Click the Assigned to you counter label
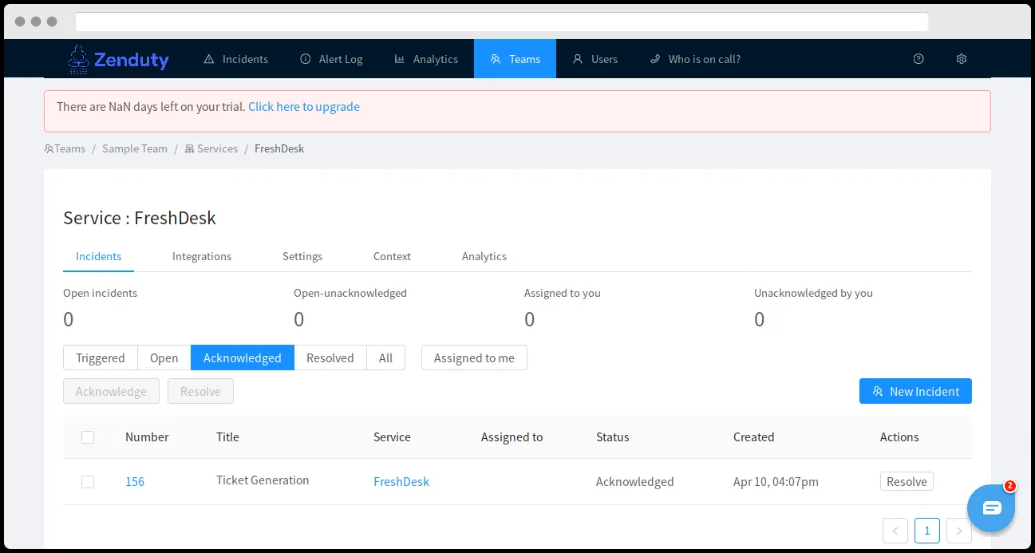Viewport: 1035px width, 553px height. [x=563, y=294]
